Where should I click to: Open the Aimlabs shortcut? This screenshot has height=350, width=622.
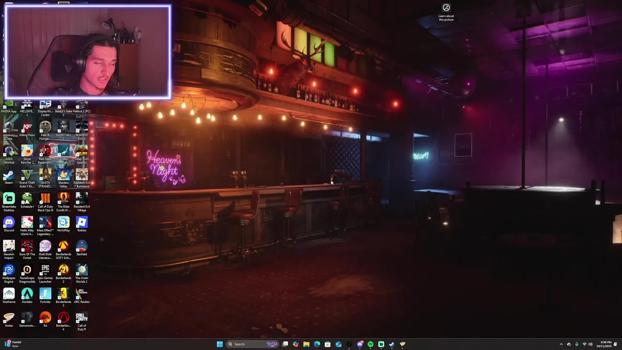pos(27,296)
